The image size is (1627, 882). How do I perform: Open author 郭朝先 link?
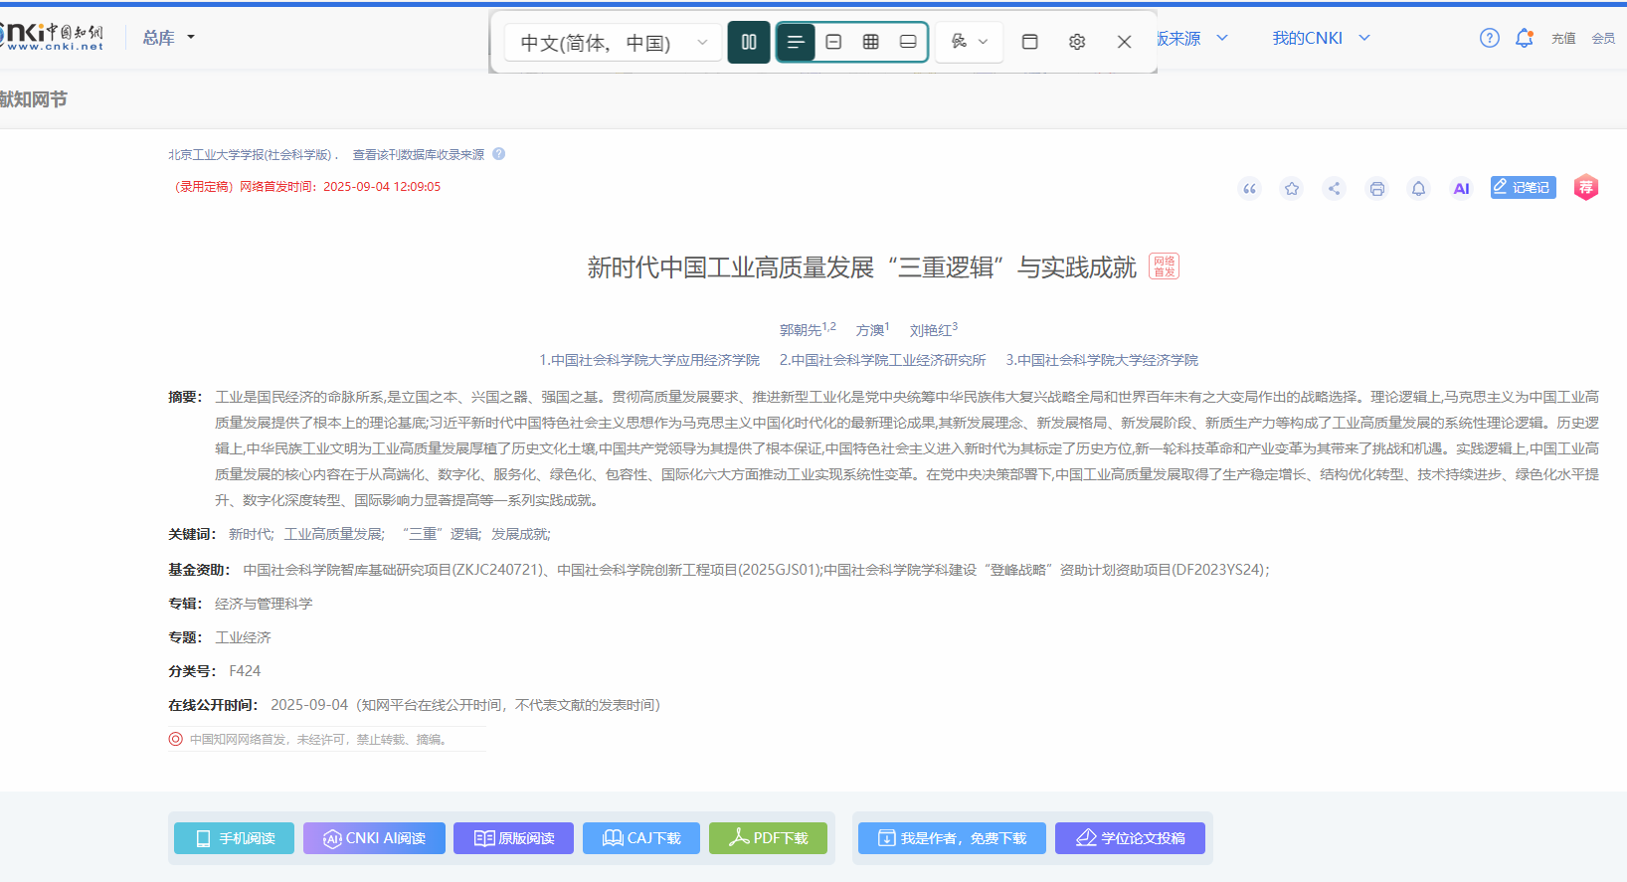click(800, 330)
